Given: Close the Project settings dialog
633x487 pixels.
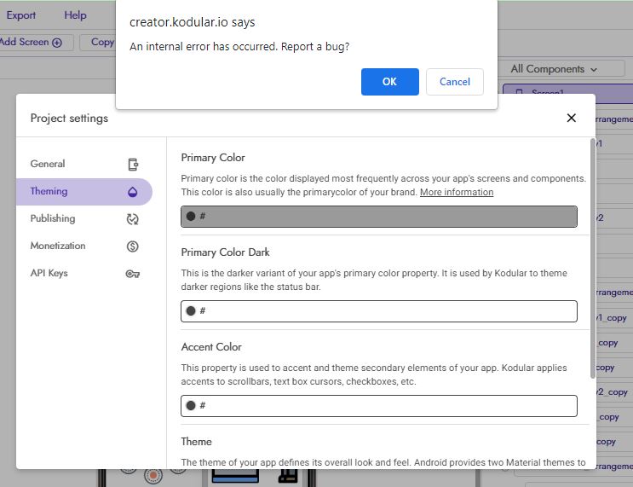Looking at the screenshot, I should pyautogui.click(x=571, y=119).
